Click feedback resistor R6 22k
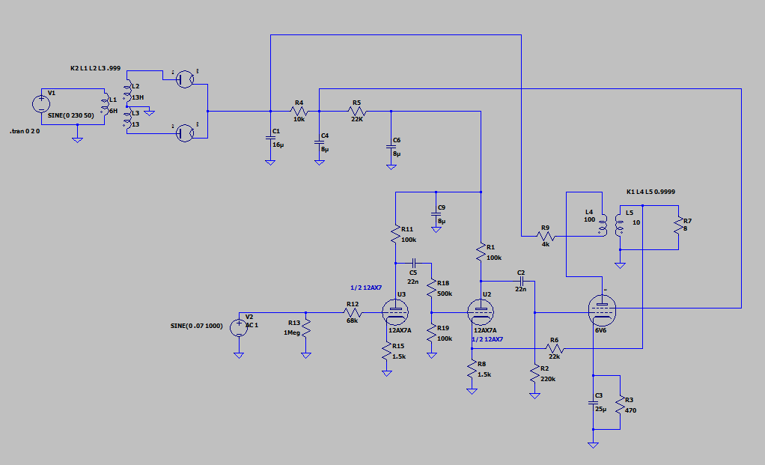The image size is (765, 465). (554, 348)
